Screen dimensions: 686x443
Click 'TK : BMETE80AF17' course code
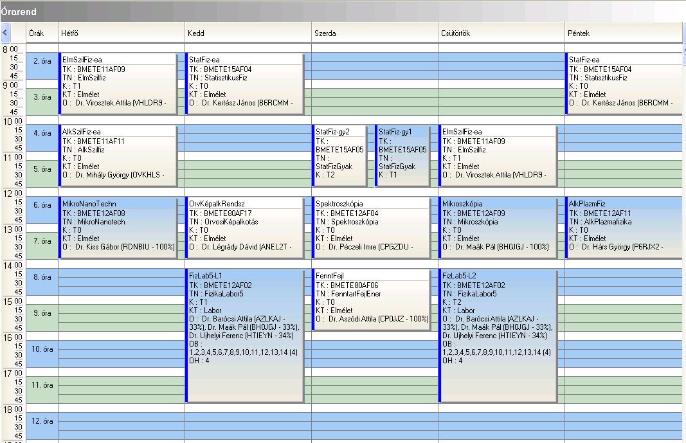pos(220,213)
